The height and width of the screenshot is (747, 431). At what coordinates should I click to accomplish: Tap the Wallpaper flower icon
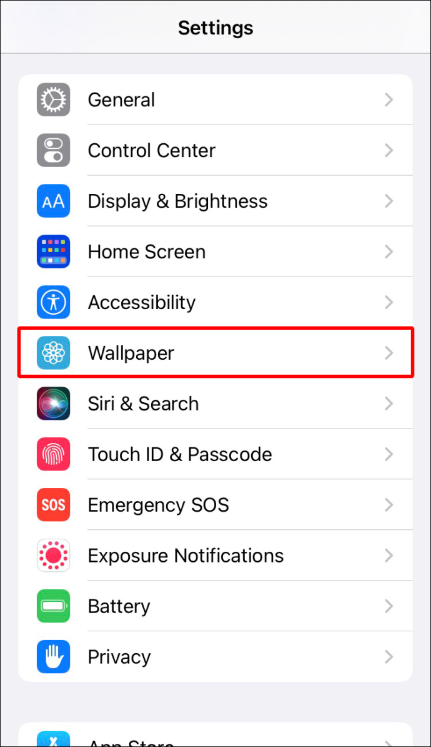click(53, 353)
